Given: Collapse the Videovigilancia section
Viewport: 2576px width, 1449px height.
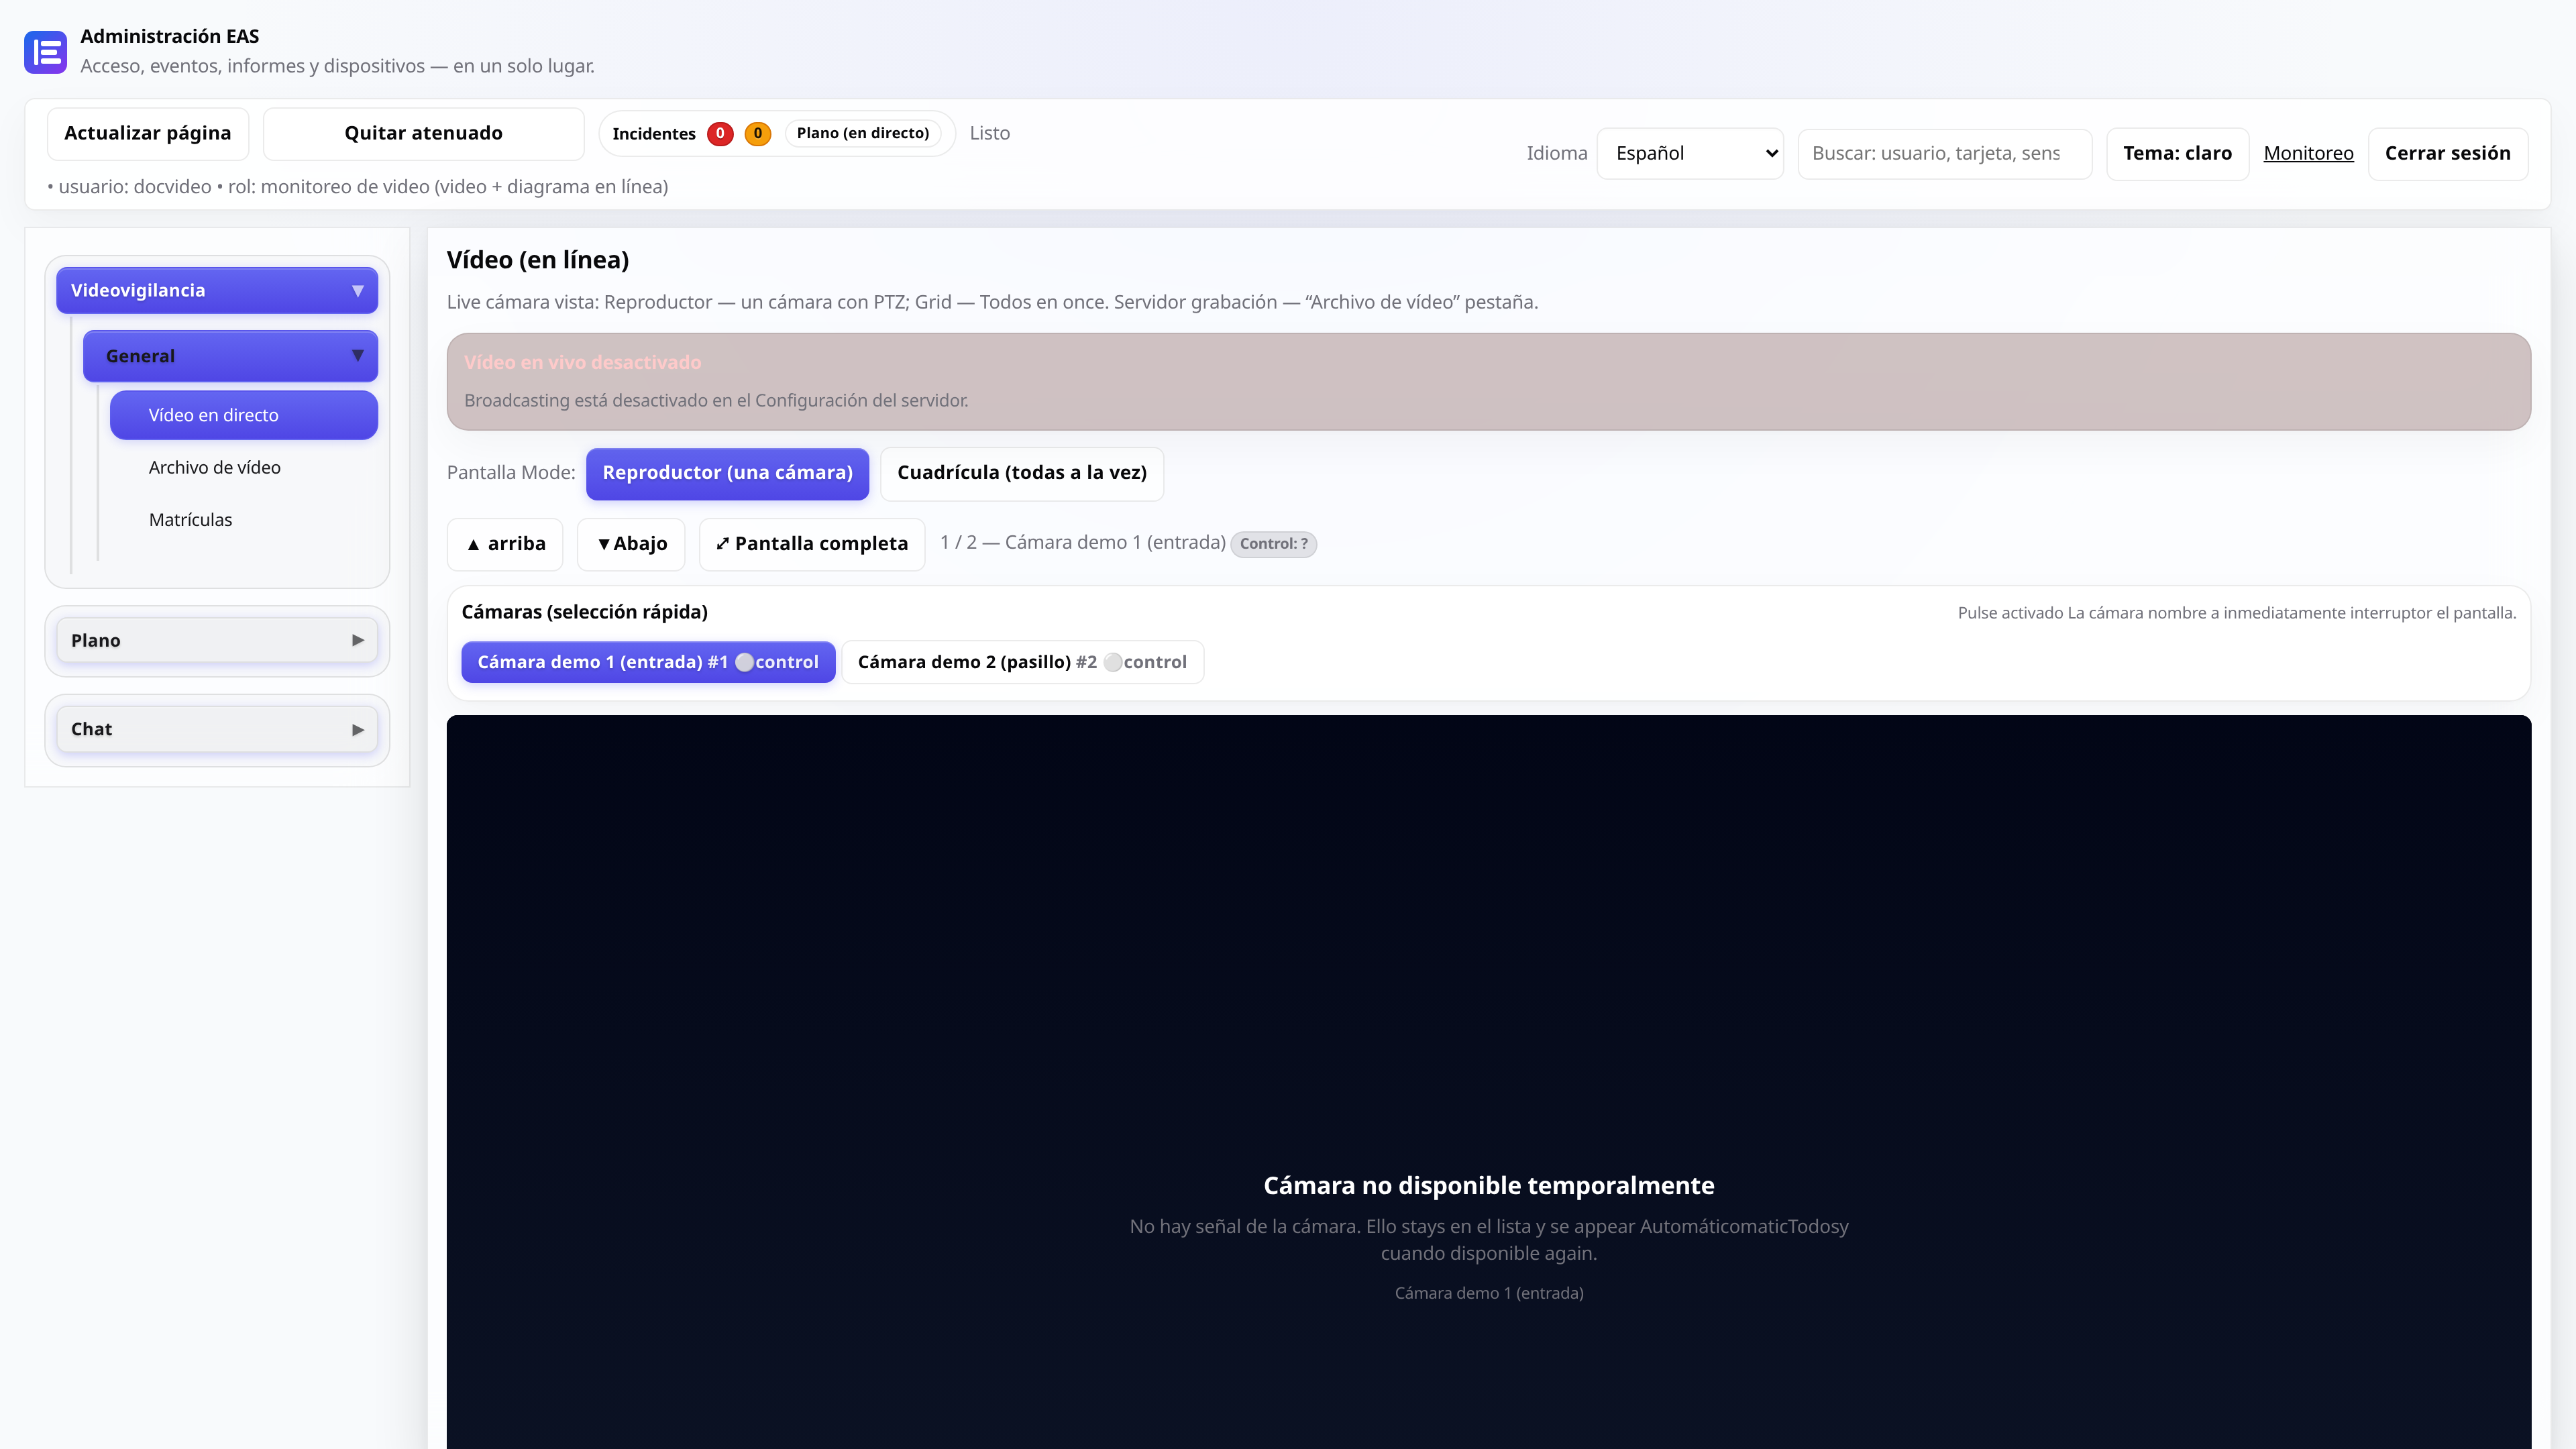Looking at the screenshot, I should tap(217, 290).
